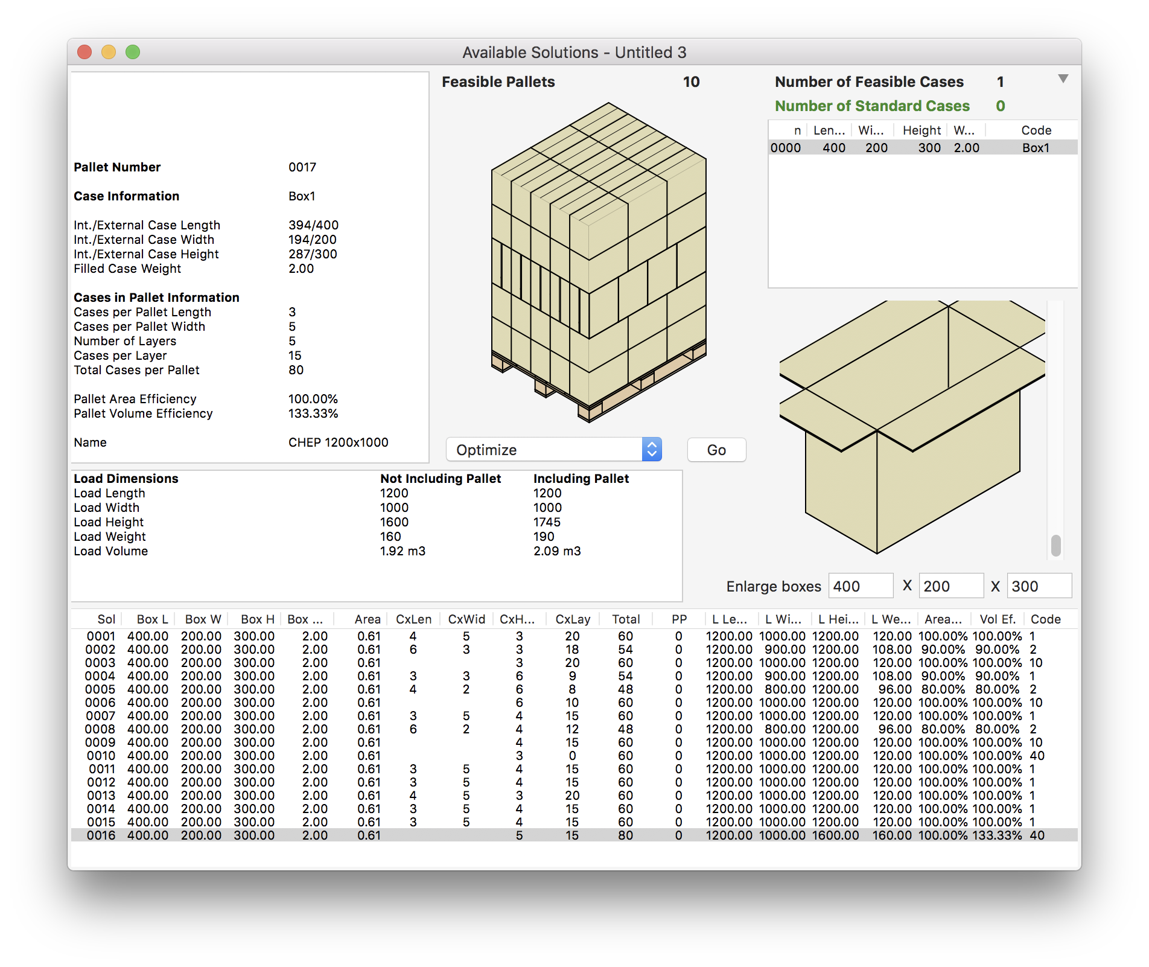Screen dimensions: 1149x967
Task: Click the Height column header in cases list
Action: (921, 130)
